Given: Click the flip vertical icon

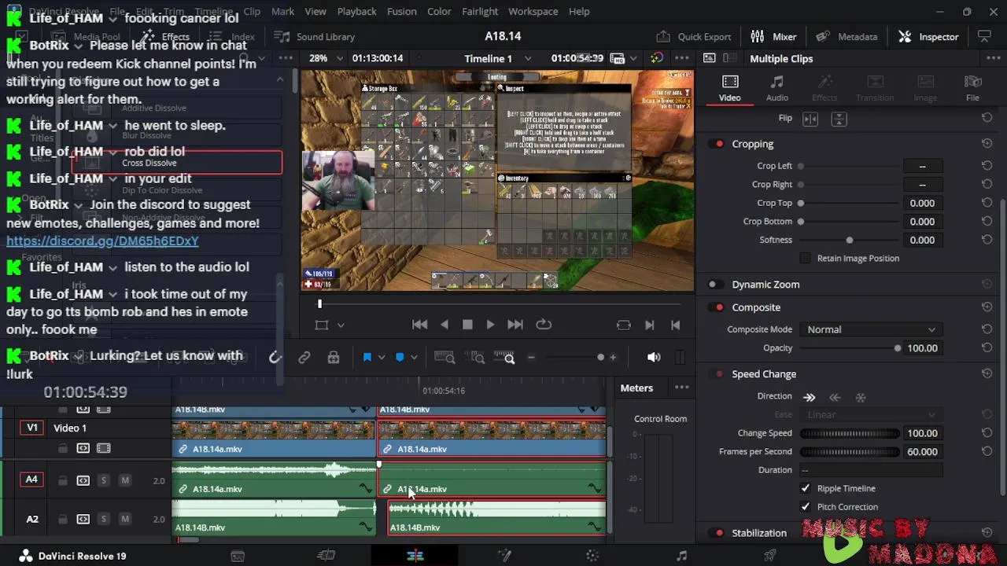Looking at the screenshot, I should coord(839,119).
